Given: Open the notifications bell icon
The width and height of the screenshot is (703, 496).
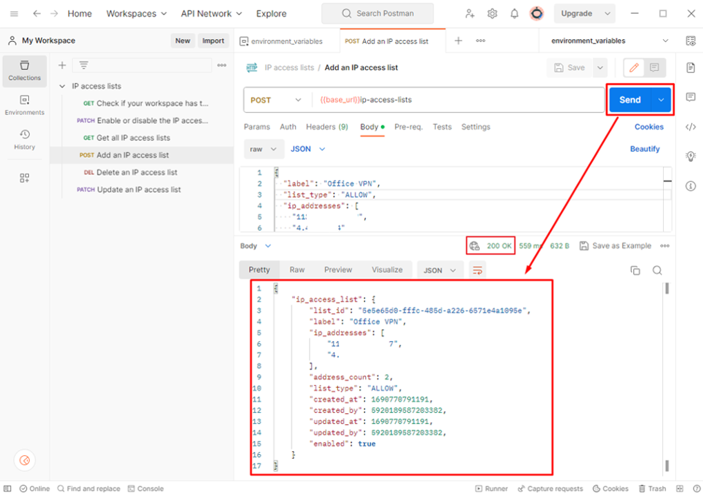Looking at the screenshot, I should pyautogui.click(x=514, y=14).
